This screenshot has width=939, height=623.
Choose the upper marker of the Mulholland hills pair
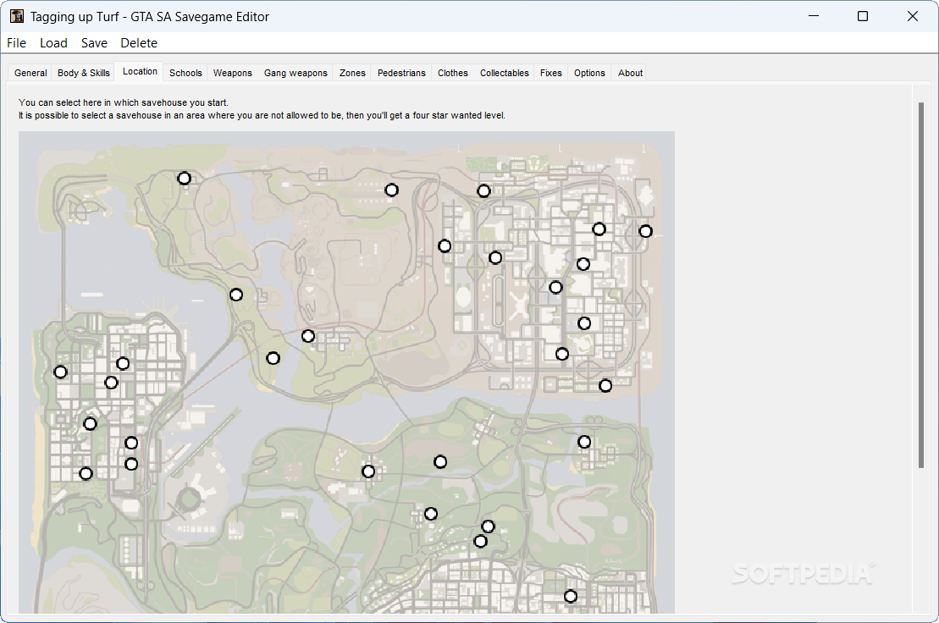pos(488,526)
